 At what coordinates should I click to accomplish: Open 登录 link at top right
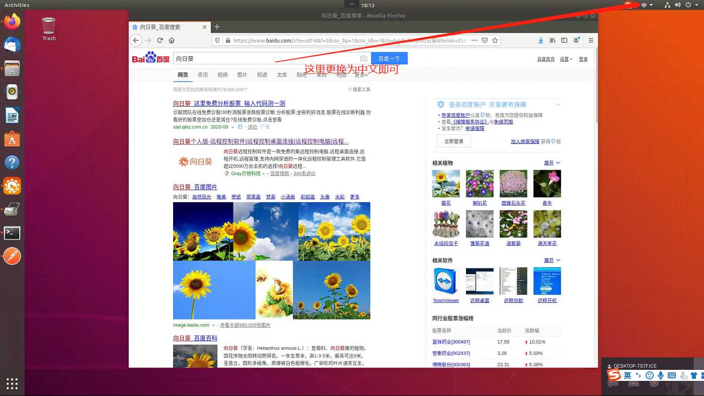(583, 59)
